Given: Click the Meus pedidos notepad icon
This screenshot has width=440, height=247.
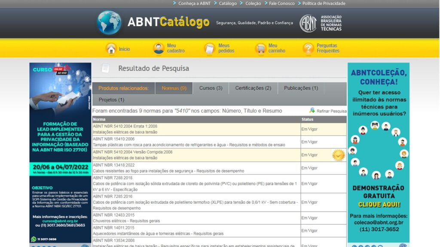Looking at the screenshot, I should tap(210, 48).
